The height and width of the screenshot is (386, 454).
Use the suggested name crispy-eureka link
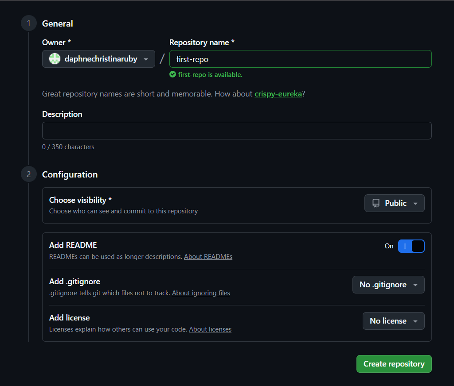278,94
